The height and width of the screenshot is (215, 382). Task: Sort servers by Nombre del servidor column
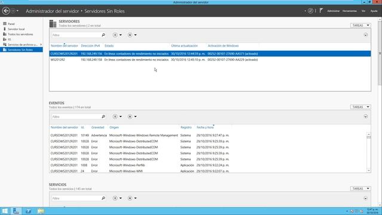tap(64, 46)
